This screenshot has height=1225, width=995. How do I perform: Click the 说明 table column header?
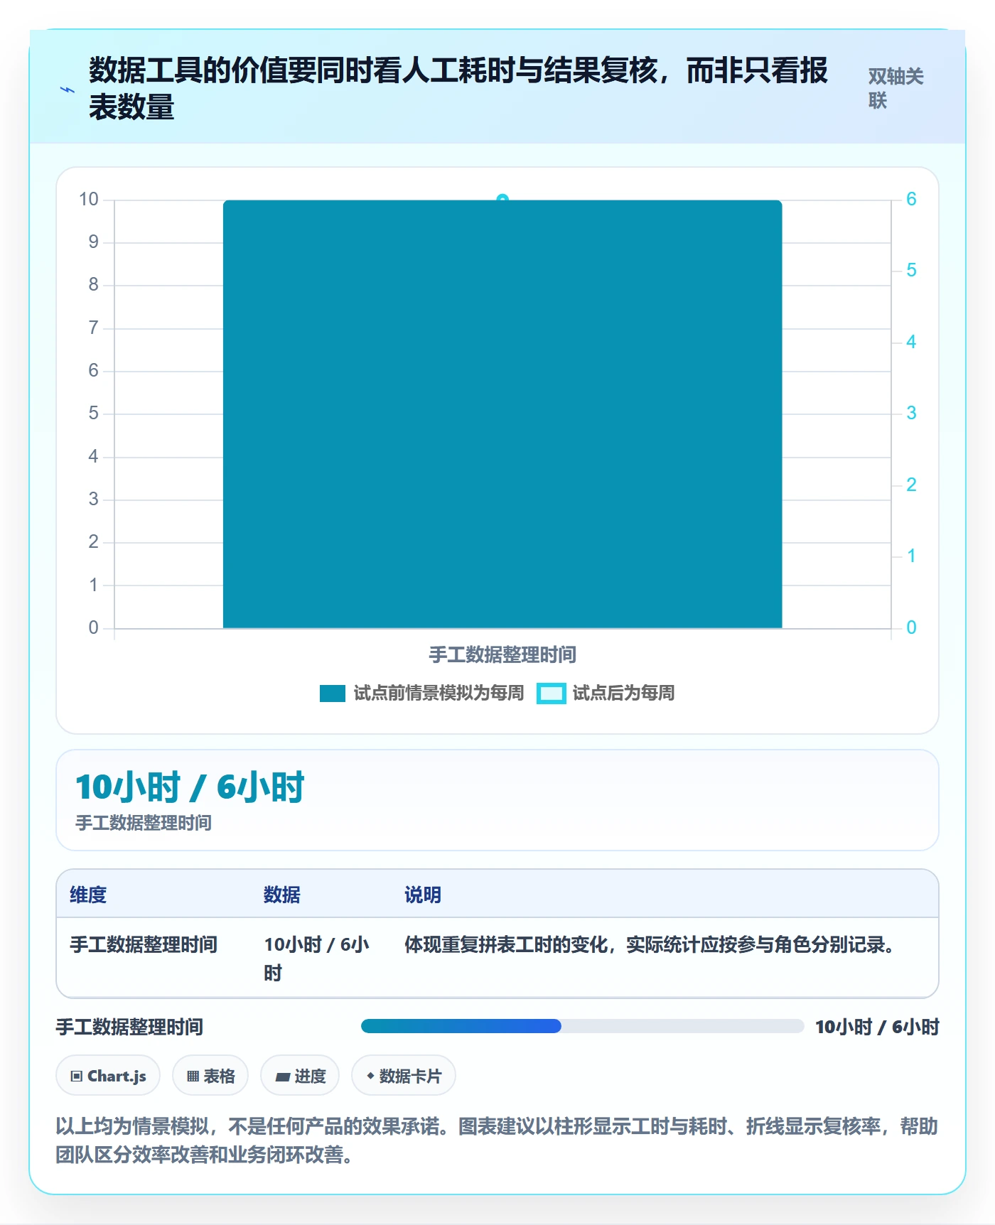pos(423,895)
